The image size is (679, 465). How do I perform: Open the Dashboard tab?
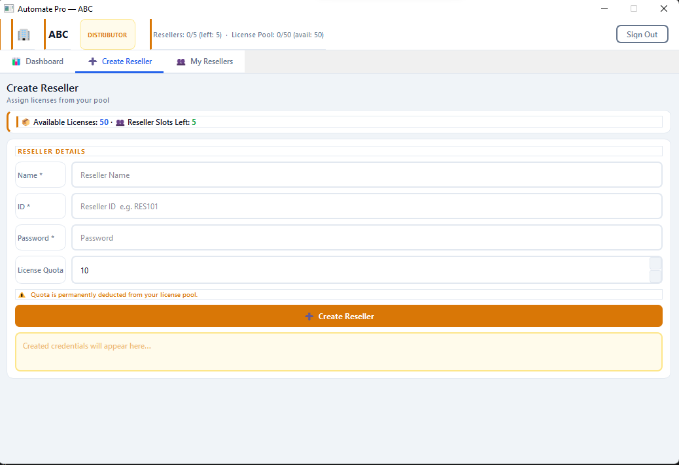point(38,61)
